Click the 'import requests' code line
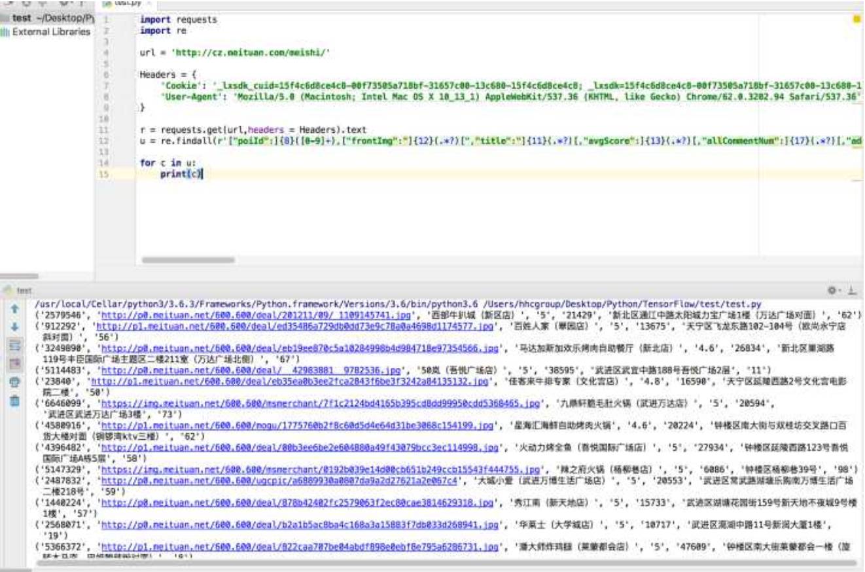The image size is (865, 572). pyautogui.click(x=178, y=20)
